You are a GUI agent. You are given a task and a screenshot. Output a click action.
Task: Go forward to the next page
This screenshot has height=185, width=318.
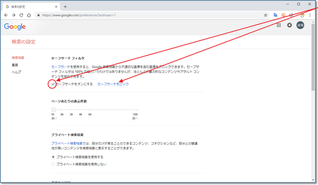tap(13, 15)
